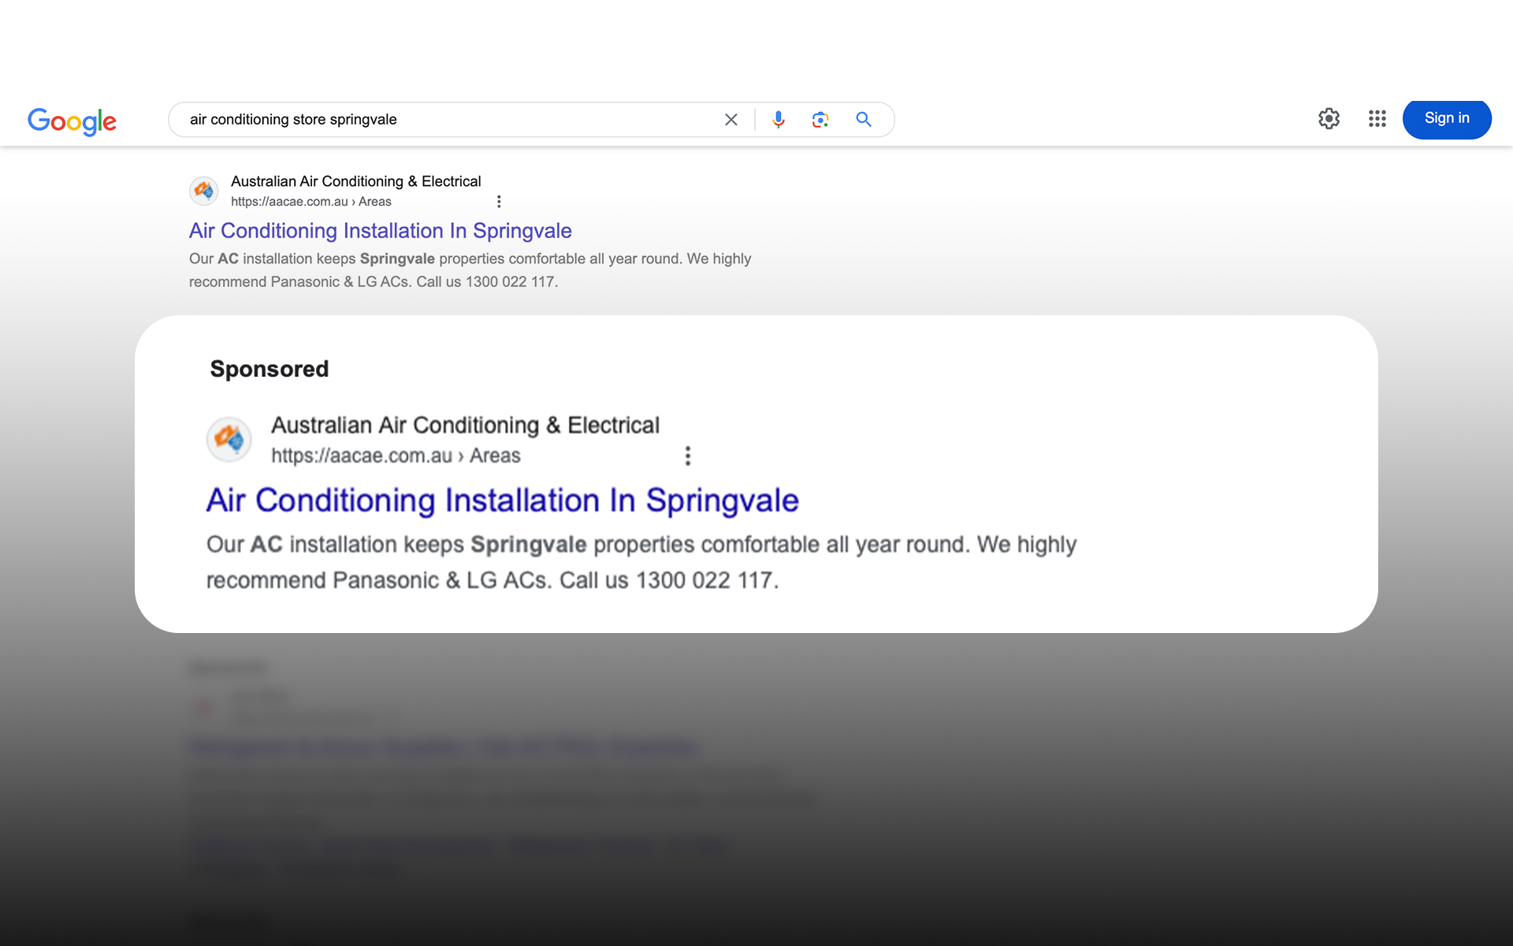Open quick settings gear icon

point(1329,119)
